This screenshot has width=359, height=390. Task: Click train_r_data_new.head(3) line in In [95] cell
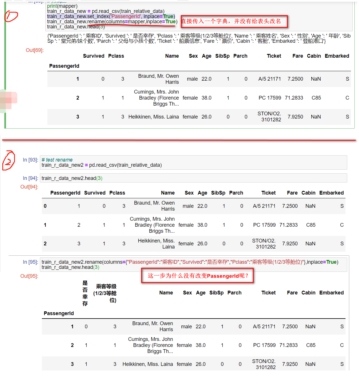point(70,267)
